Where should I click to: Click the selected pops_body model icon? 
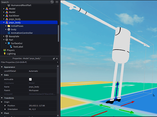pos(7,22)
